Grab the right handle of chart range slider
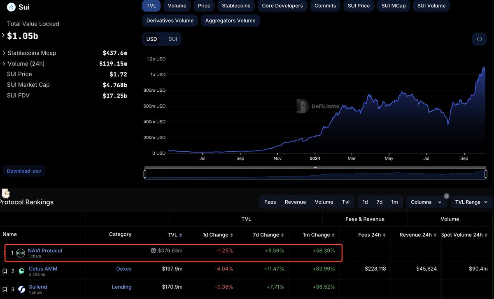494x299 pixels. pyautogui.click(x=486, y=174)
